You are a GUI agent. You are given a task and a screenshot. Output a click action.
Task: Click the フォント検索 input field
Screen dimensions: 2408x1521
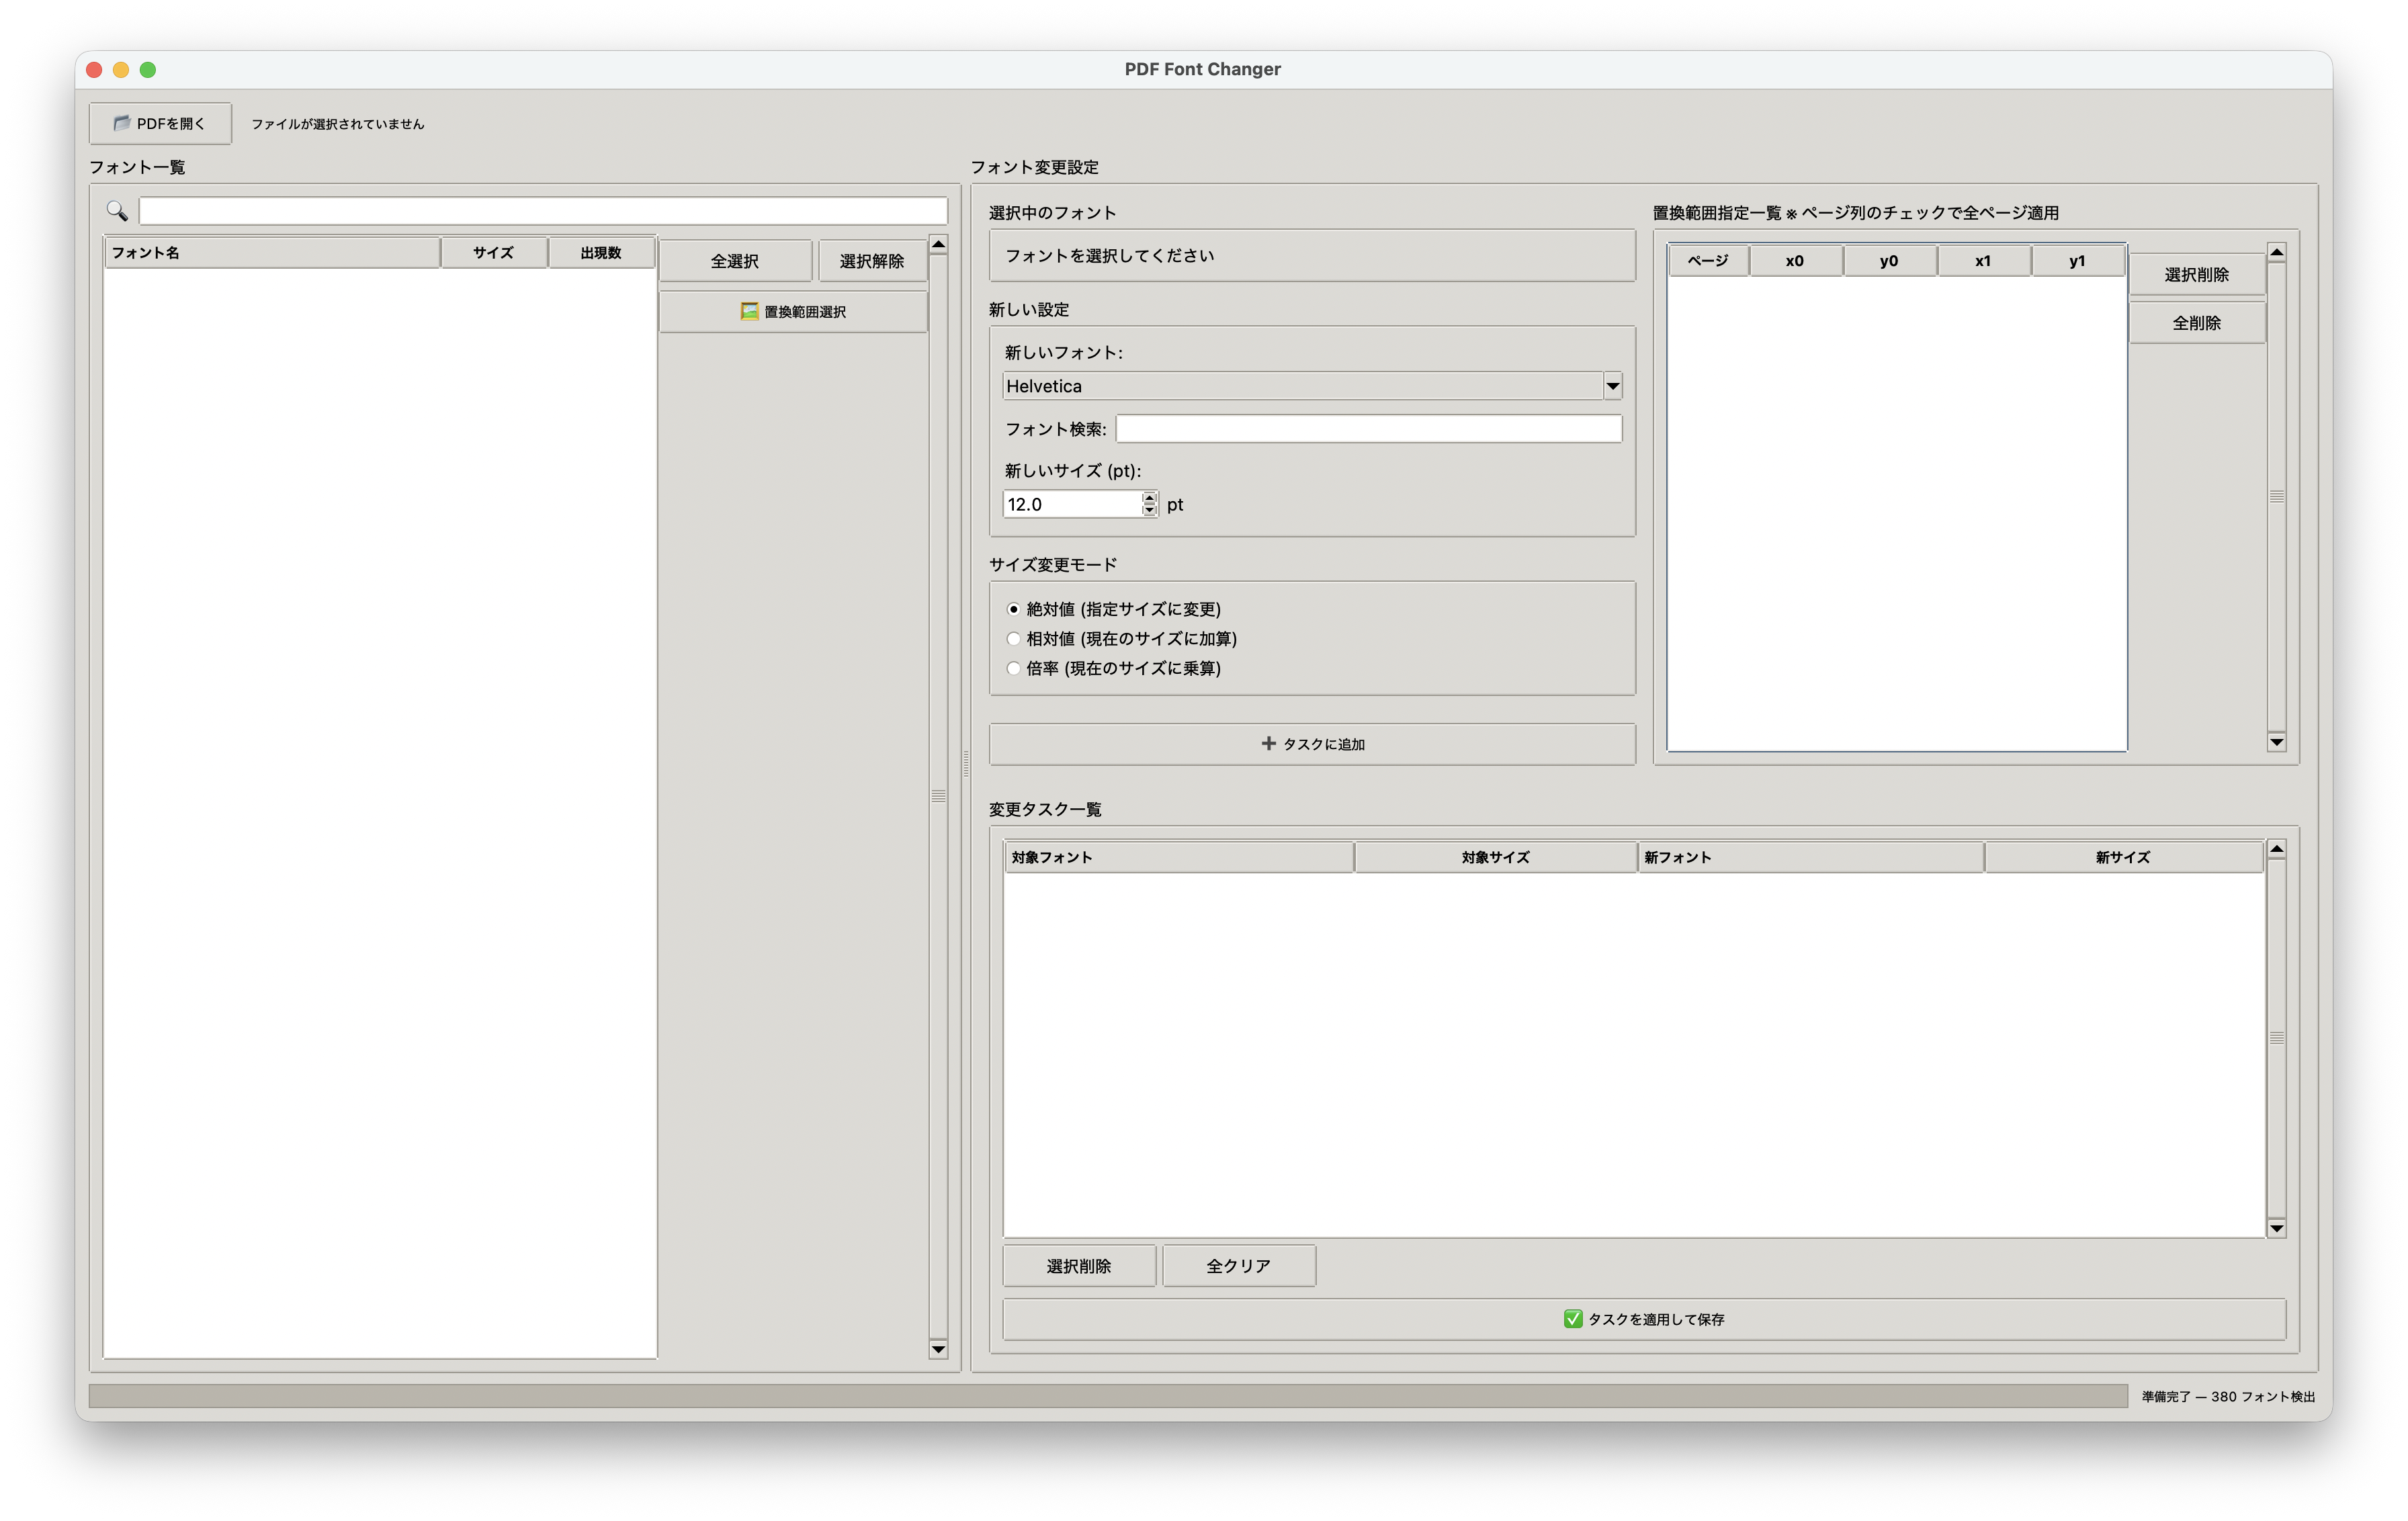click(x=1368, y=429)
